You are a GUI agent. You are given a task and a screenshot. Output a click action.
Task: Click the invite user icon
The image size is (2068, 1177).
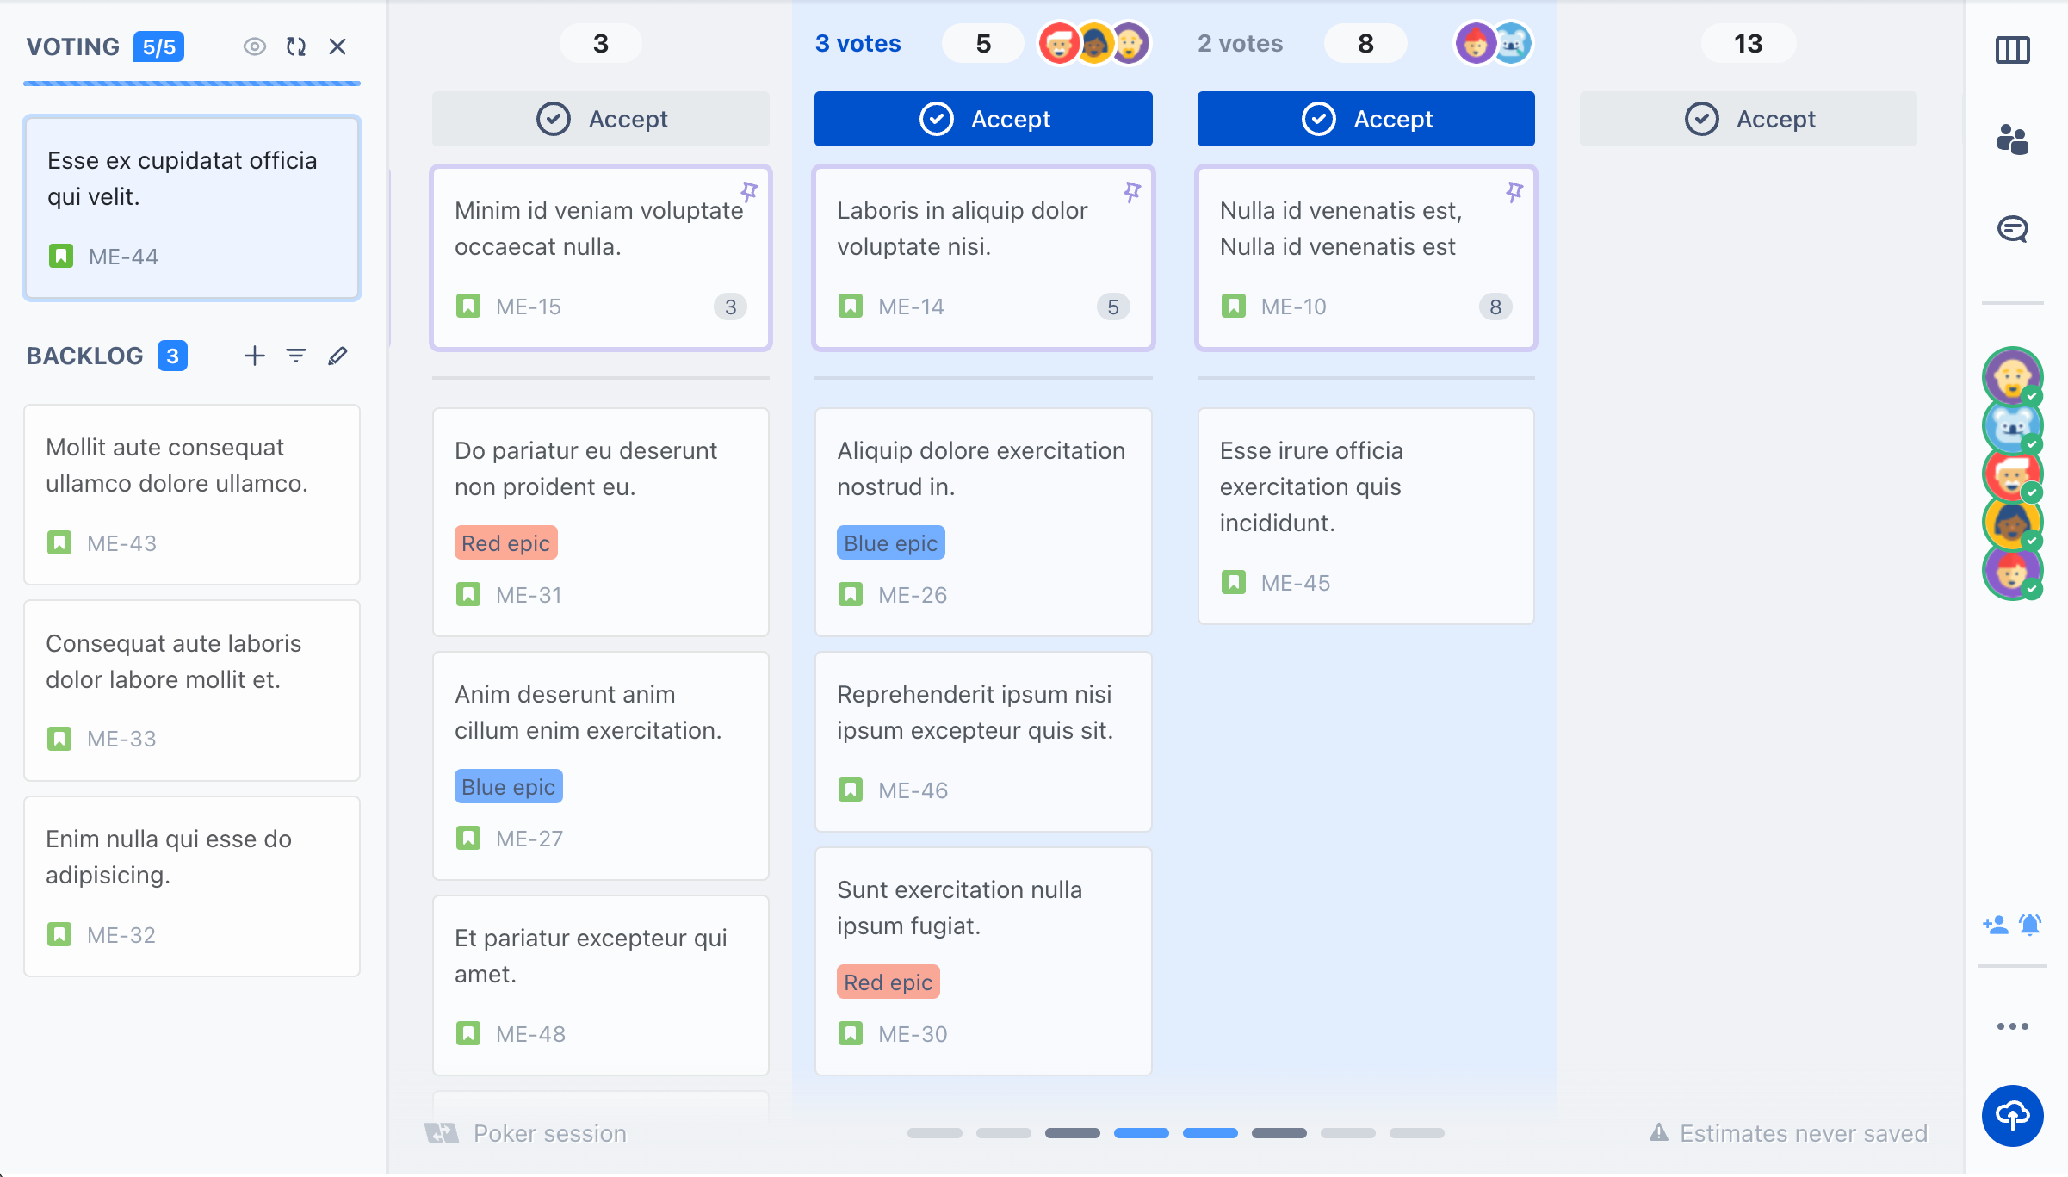click(1995, 925)
